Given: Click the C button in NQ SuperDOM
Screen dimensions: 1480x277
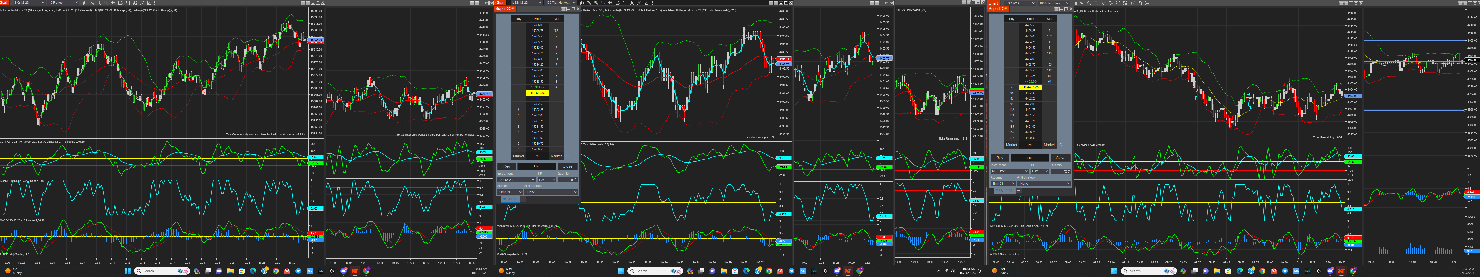Looking at the screenshot, I should point(568,156).
